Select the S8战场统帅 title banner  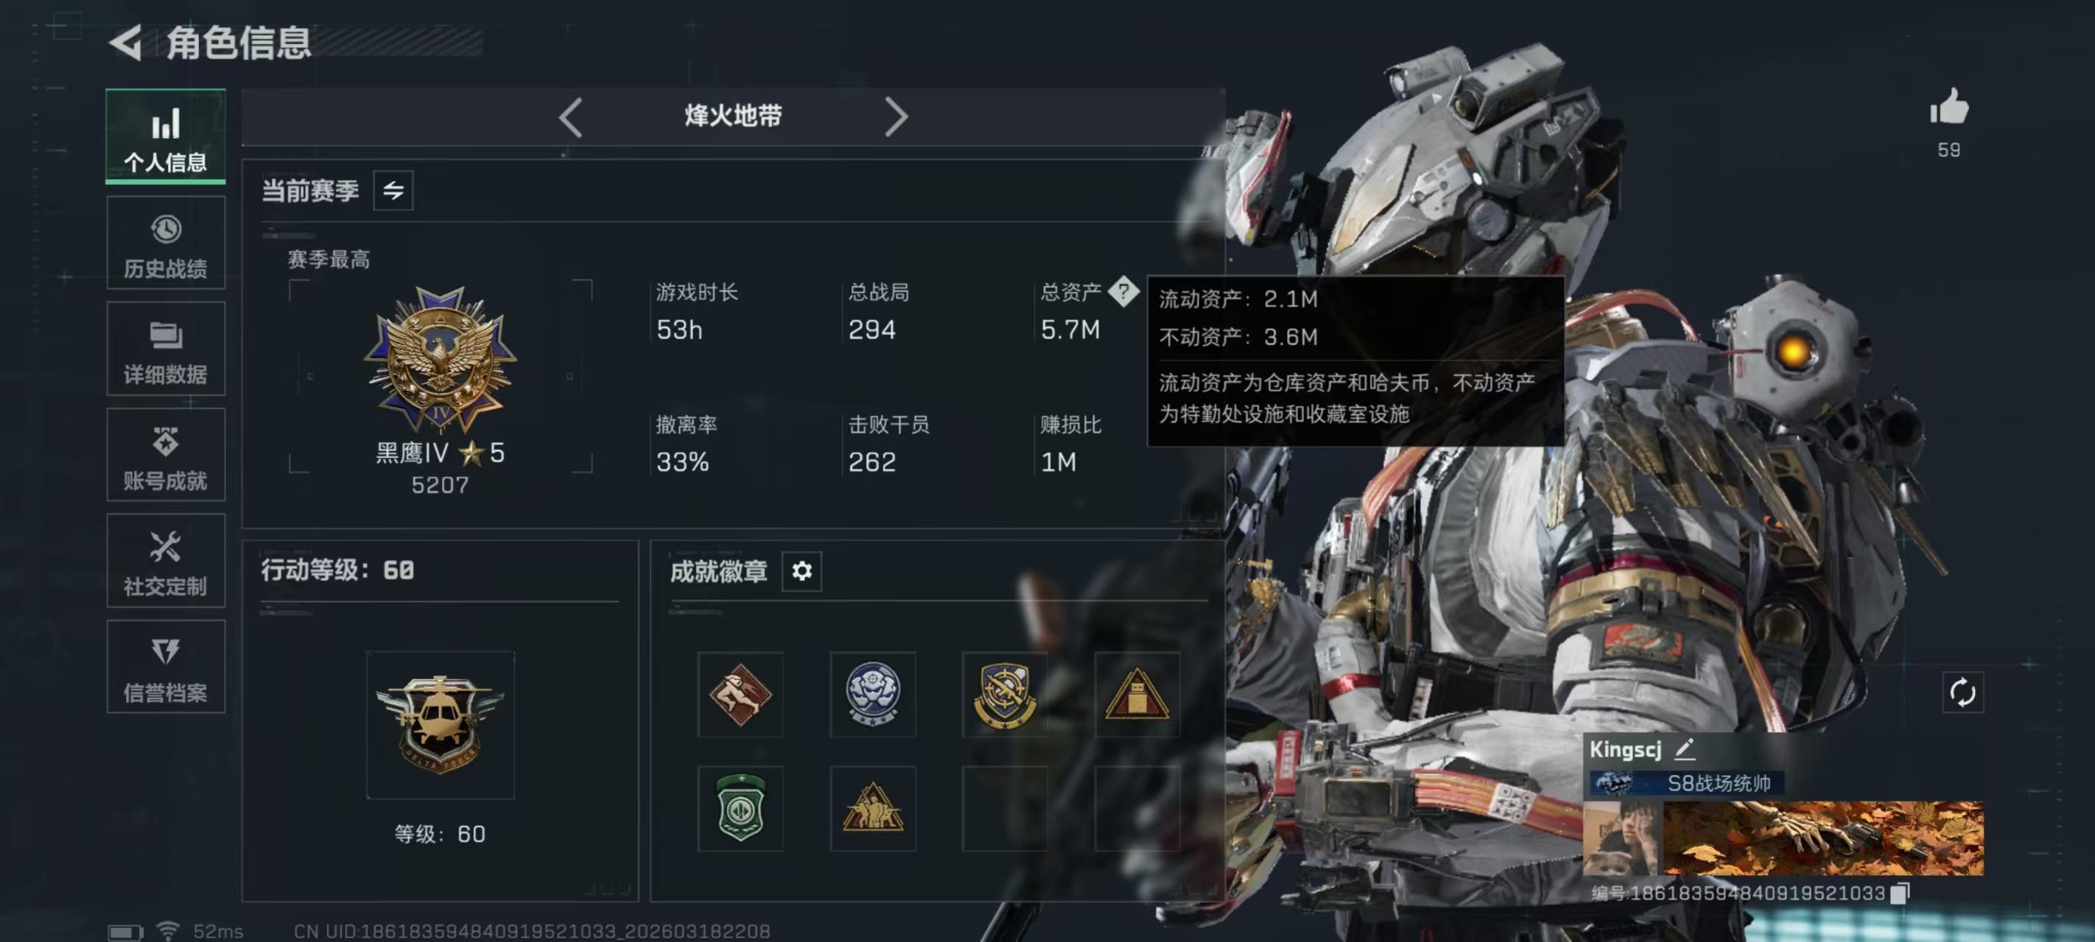pos(1687,784)
